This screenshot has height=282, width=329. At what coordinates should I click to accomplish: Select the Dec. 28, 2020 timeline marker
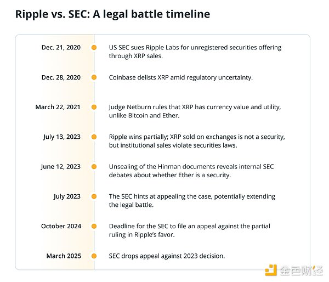point(94,77)
